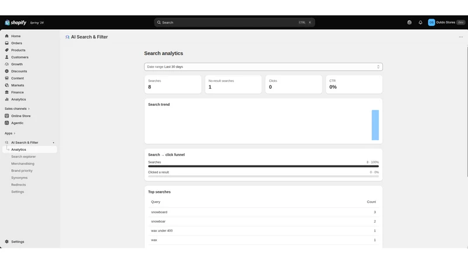Screen dimensions: 468x263
Task: Click the Markets globe icon
Action: click(x=7, y=85)
